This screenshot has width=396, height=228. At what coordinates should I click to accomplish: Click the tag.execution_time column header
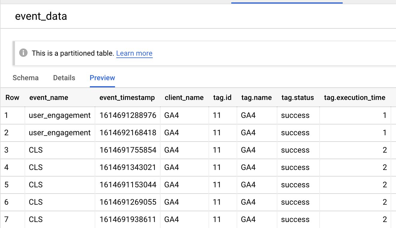(355, 98)
